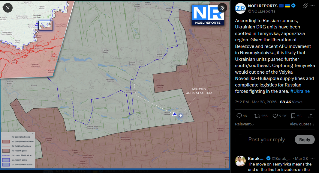
Task: Click the Post your reply field
Action: (x=266, y=139)
